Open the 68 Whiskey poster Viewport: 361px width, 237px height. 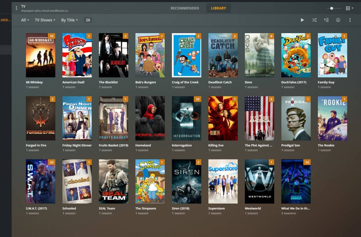tap(40, 55)
